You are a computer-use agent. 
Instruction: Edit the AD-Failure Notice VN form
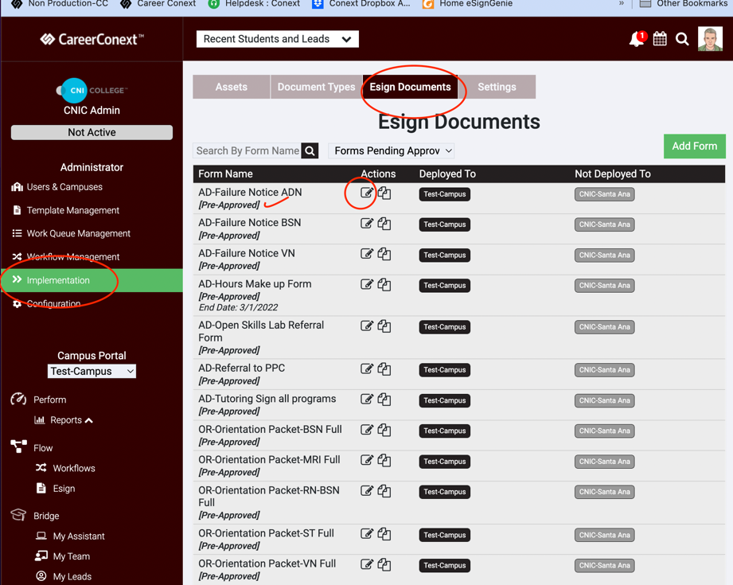[367, 254]
